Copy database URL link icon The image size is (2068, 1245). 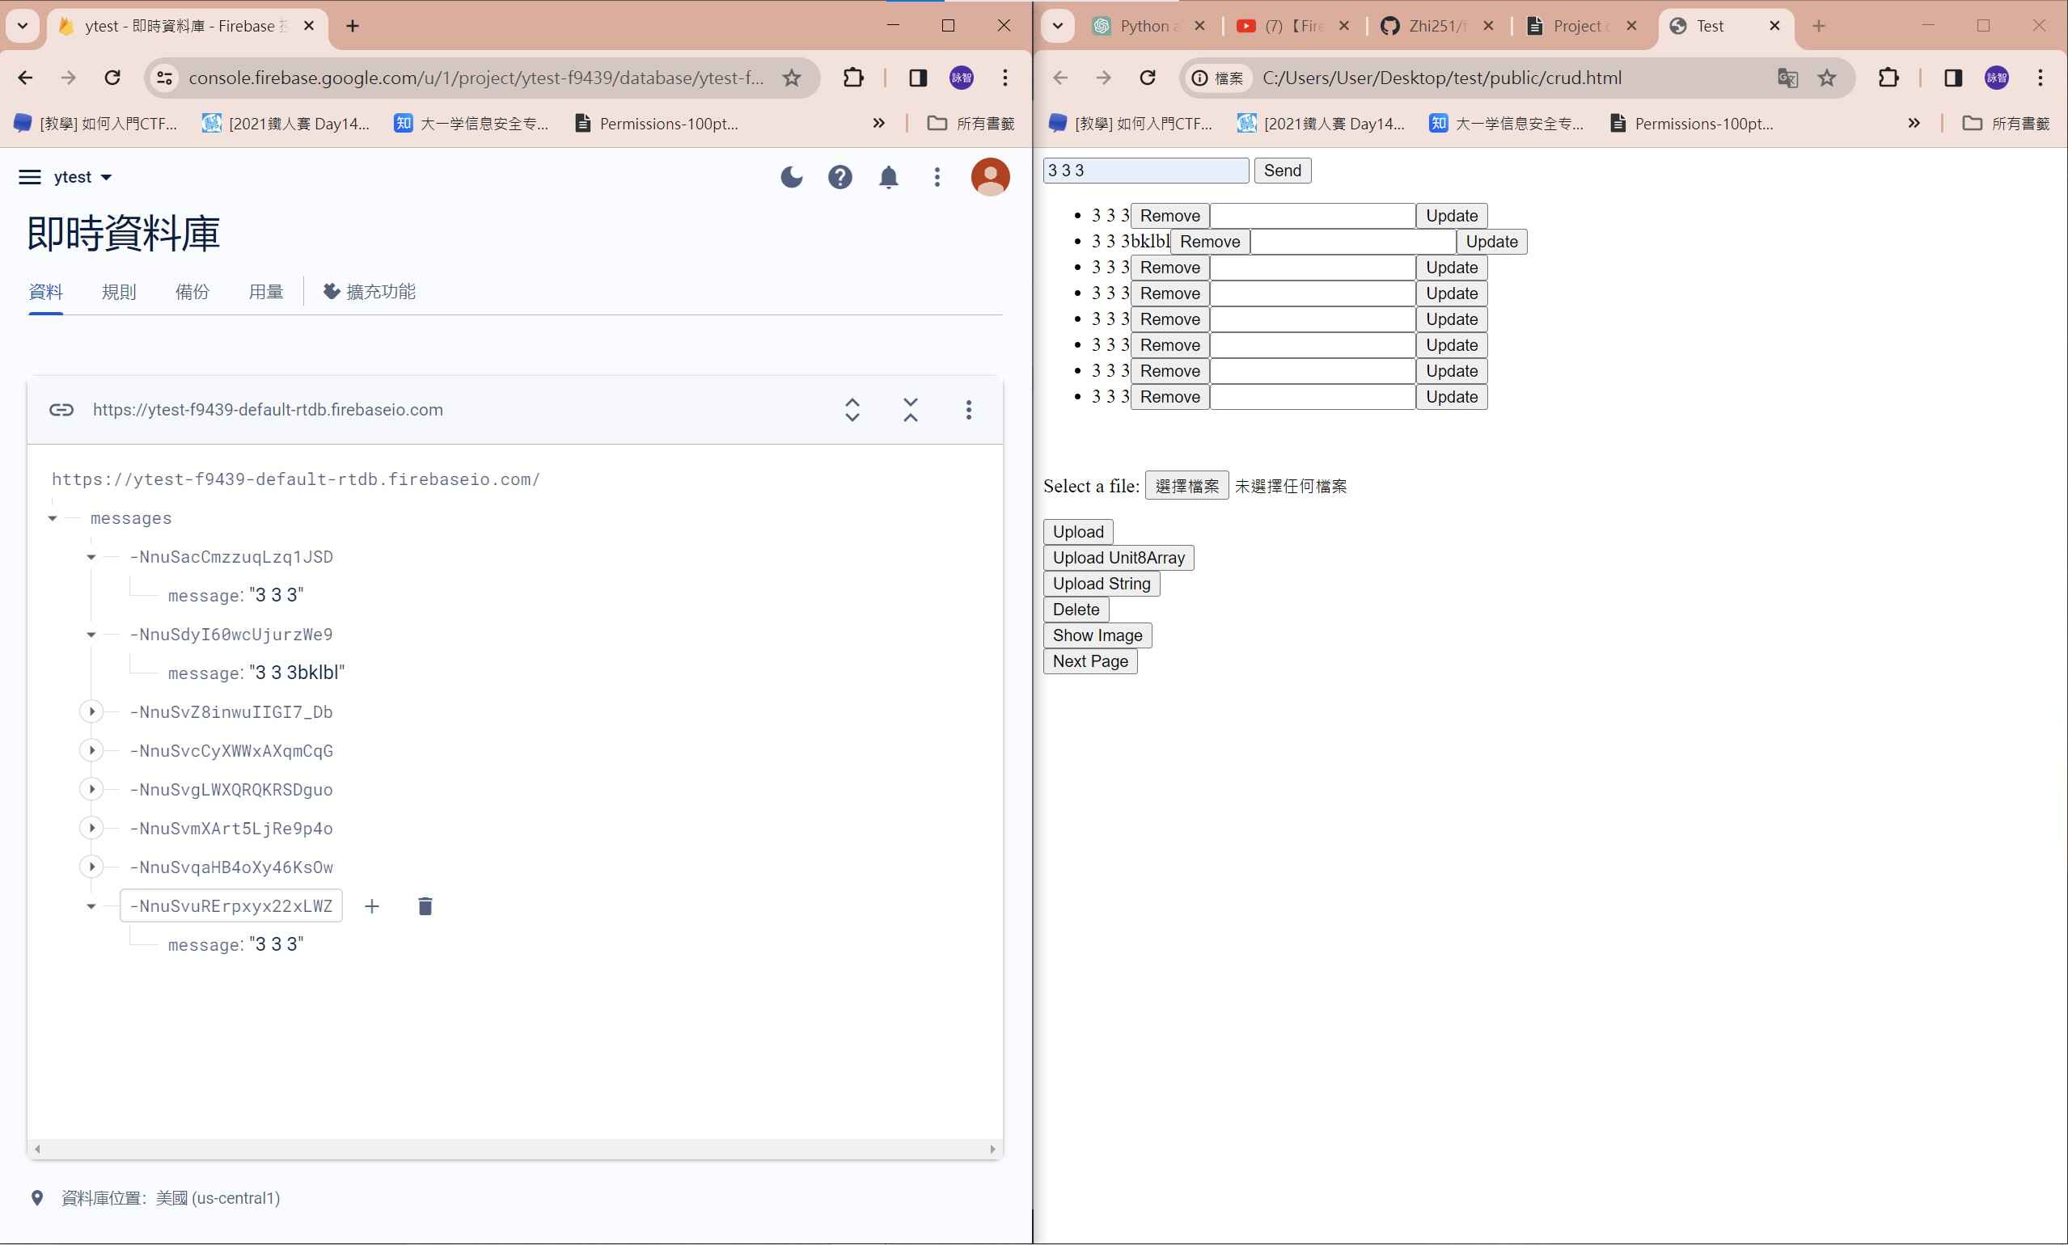[x=61, y=409]
